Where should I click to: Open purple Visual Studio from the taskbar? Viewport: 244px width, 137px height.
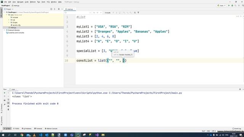(x=97, y=135)
